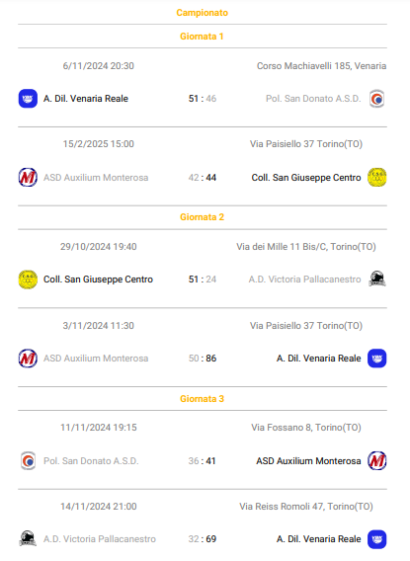Click yellow San Giuseppe logo beside 42:44 score
Viewport: 410px width, 561px height.
click(x=377, y=178)
